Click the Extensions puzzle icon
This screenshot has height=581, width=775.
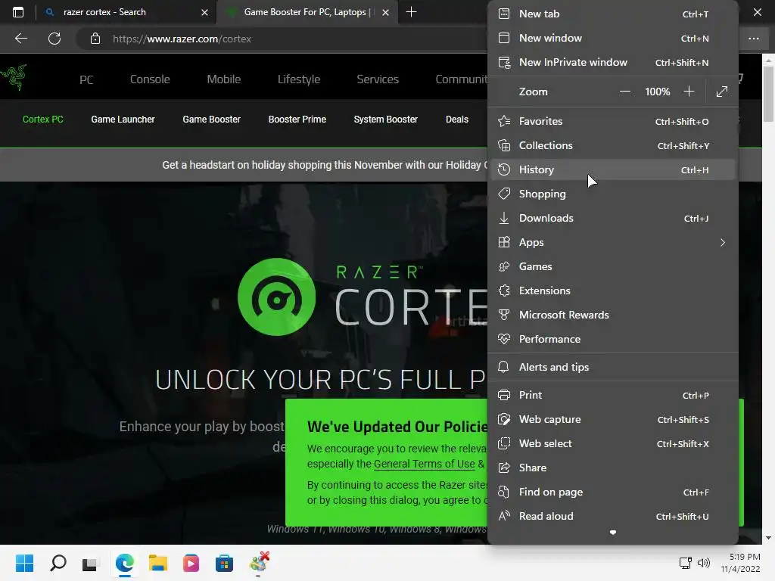tap(503, 290)
